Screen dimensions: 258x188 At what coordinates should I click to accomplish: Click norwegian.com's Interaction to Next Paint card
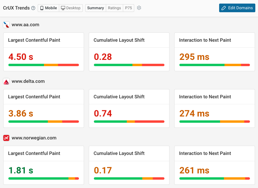214,165
